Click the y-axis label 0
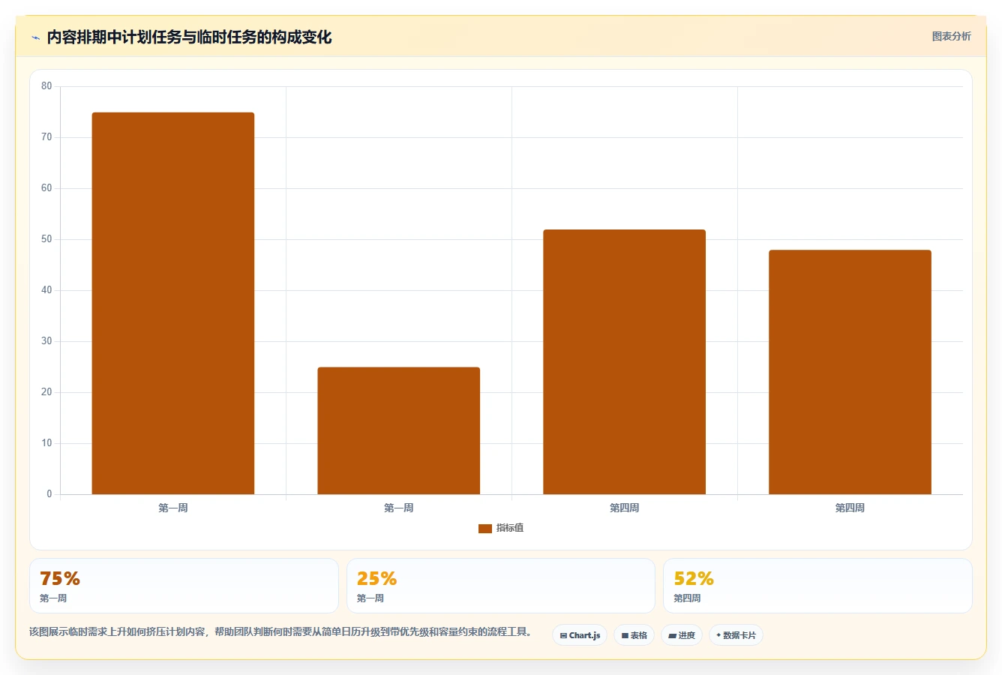 49,494
